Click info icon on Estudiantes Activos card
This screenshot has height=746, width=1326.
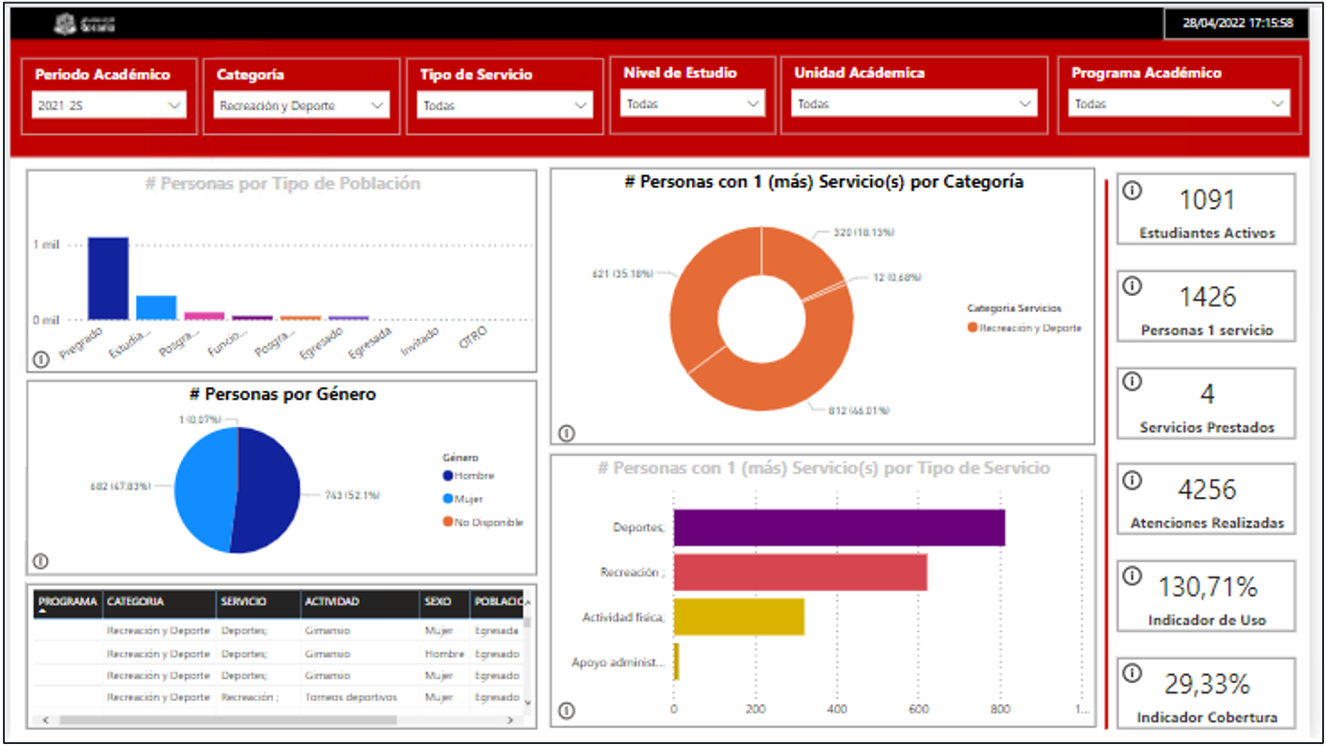(1132, 190)
